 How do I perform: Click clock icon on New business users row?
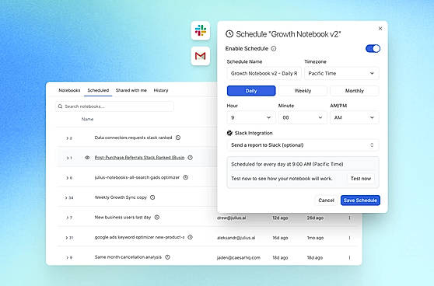coord(157,217)
